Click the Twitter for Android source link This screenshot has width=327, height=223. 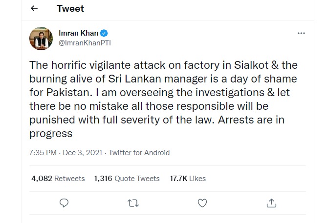(139, 153)
